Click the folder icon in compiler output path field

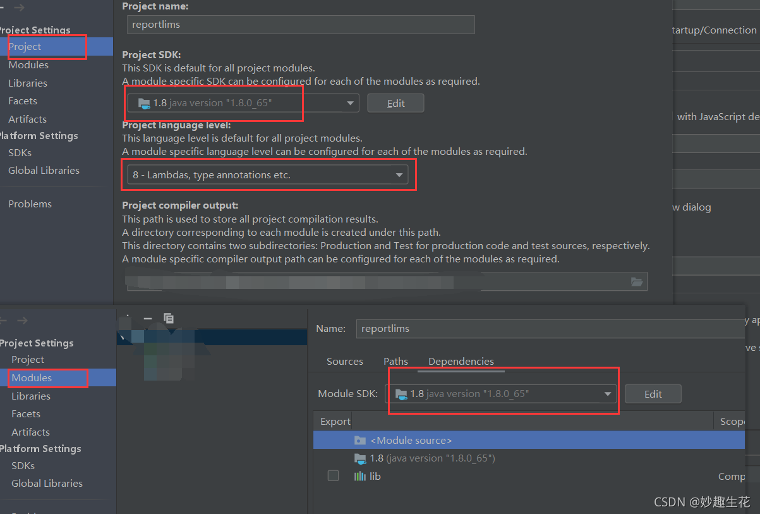pyautogui.click(x=637, y=281)
